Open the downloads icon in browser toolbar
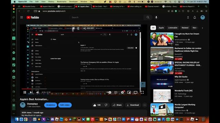This screenshot has width=220, height=123. click(197, 11)
